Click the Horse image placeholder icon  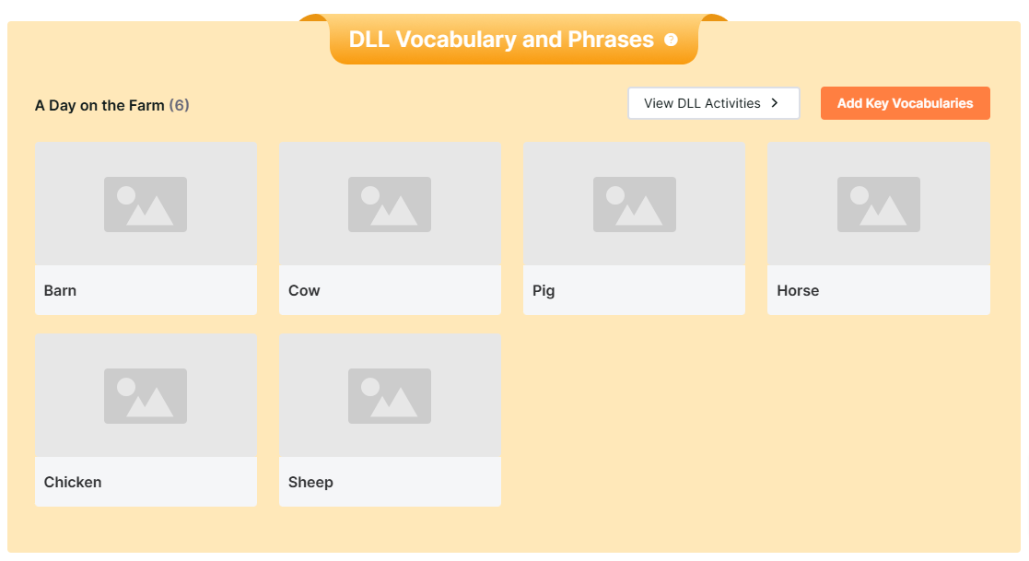(x=879, y=205)
